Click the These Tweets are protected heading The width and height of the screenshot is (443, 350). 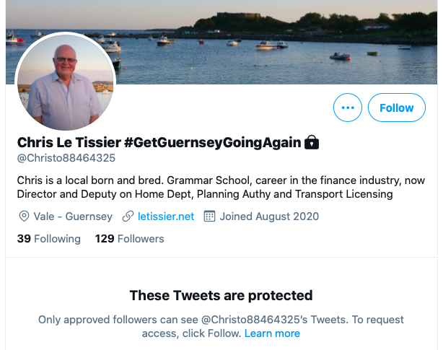tap(221, 295)
